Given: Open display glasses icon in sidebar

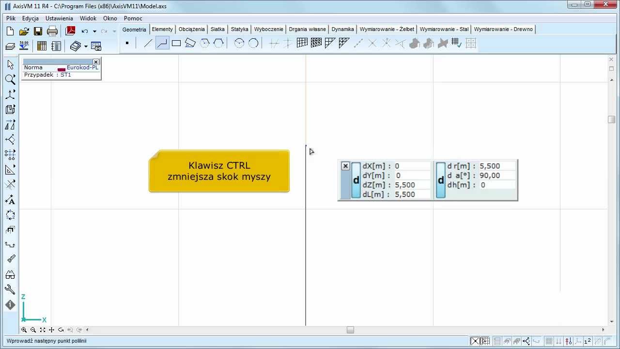Looking at the screenshot, I should click(x=10, y=275).
